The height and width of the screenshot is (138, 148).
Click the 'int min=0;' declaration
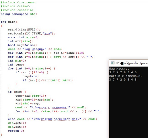point(17,61)
